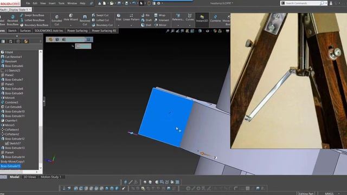Open the View menu
347x195 pixels.
[x=43, y=3]
